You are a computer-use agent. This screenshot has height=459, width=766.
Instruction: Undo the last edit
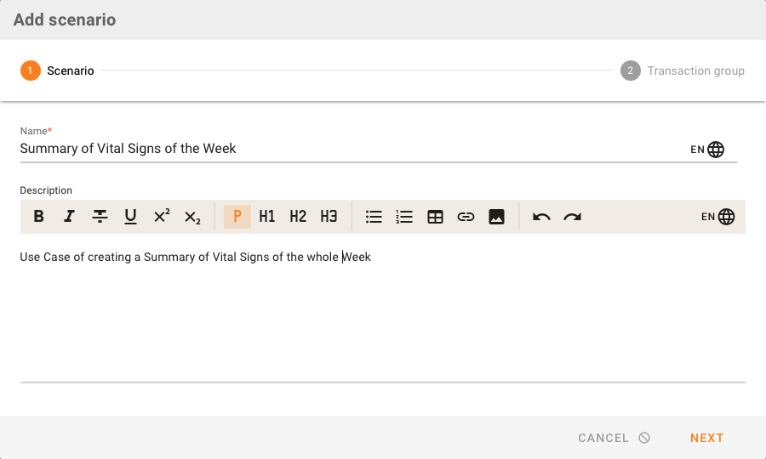(x=541, y=217)
